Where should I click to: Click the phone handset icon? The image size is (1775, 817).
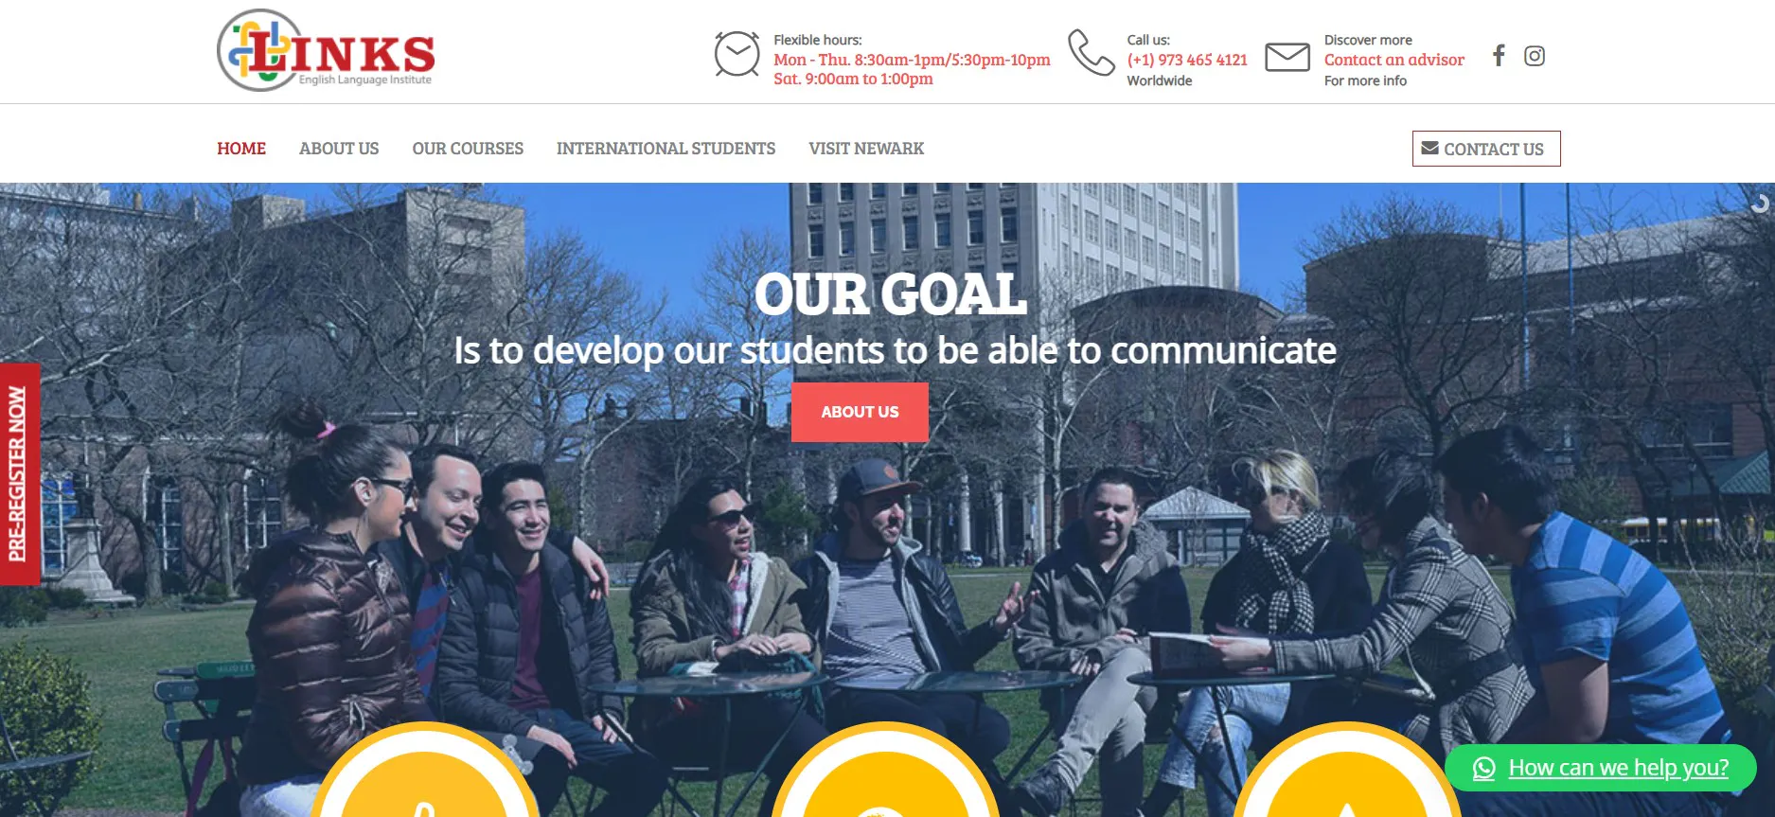pyautogui.click(x=1092, y=52)
